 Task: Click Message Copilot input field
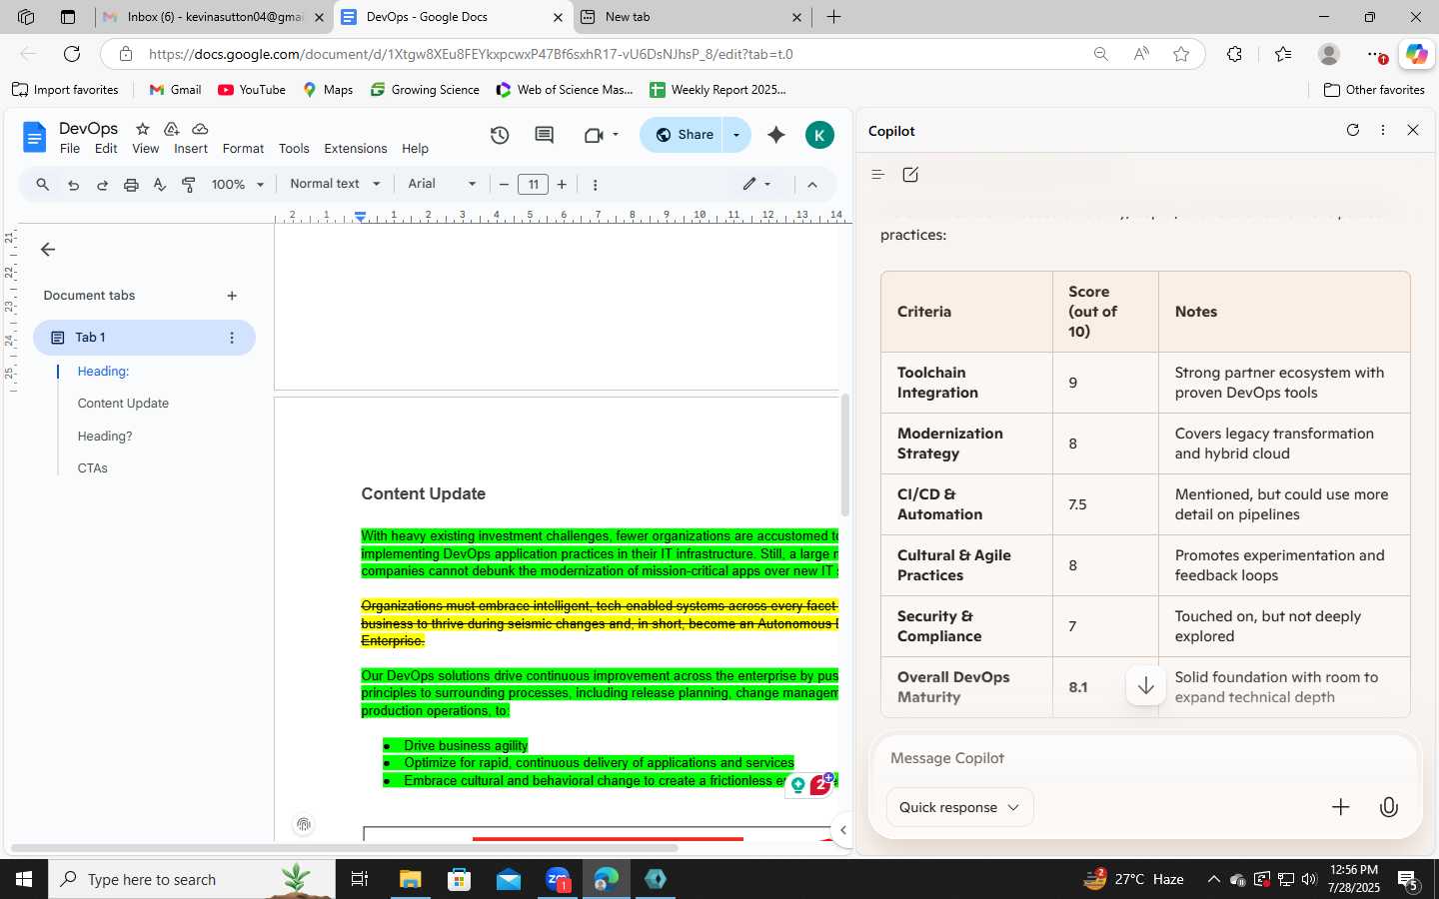tap(1145, 758)
